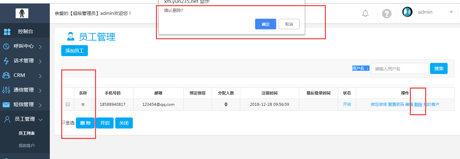
Task: Click the robot logo in sidebar
Action: coord(22,13)
